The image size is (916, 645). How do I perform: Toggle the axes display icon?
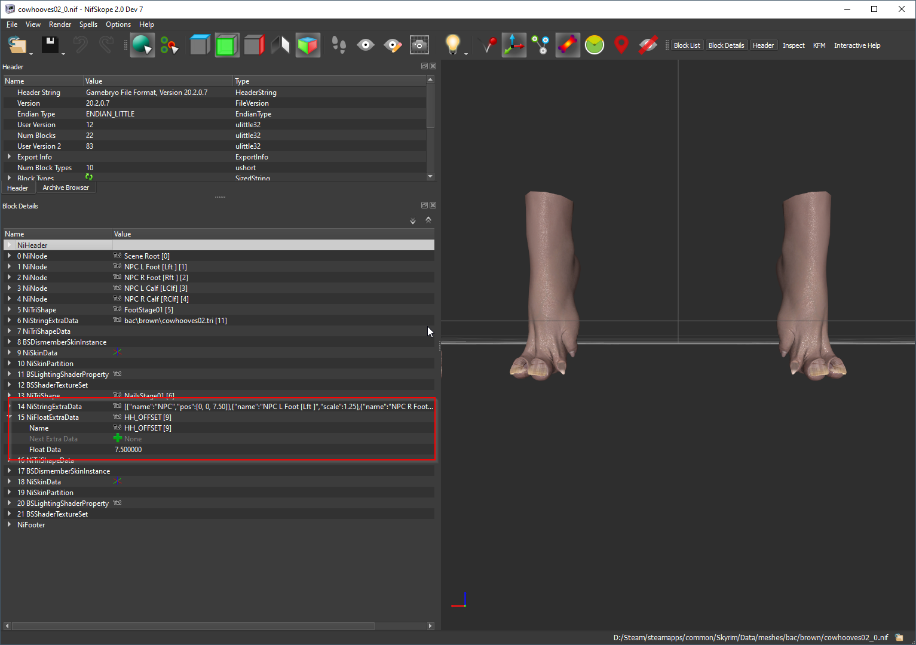[514, 45]
